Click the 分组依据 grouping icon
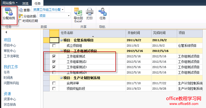The image size is (206, 108). pos(20,16)
